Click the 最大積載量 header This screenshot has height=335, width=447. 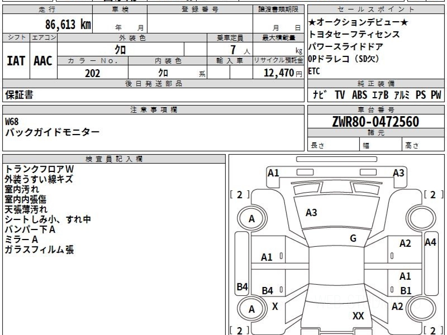point(279,38)
